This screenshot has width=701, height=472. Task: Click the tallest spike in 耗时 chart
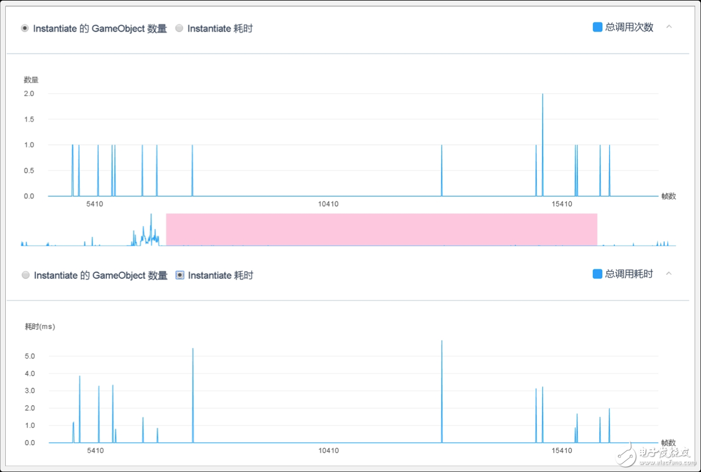[442, 342]
